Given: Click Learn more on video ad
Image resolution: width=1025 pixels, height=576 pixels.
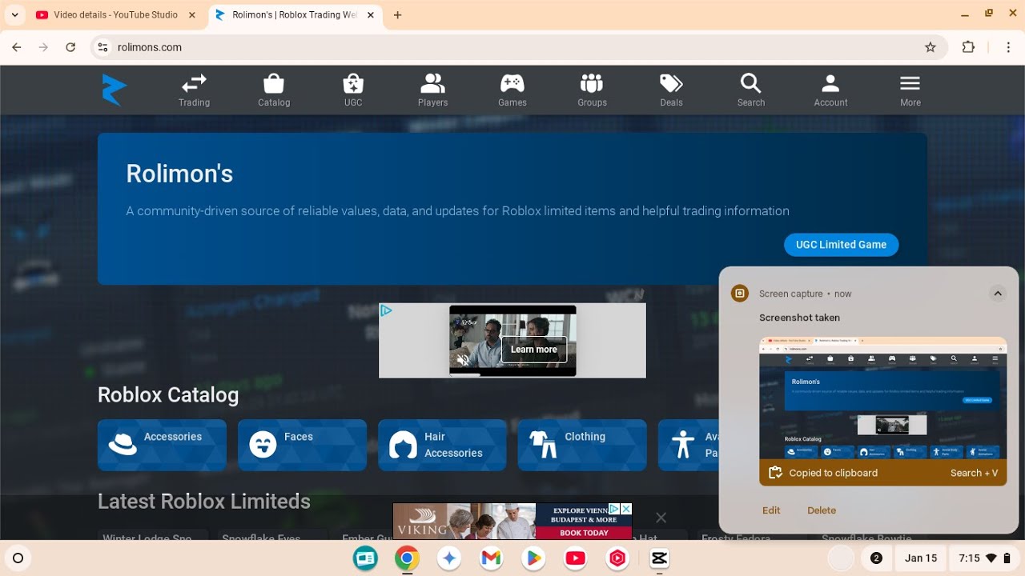Looking at the screenshot, I should click(x=534, y=350).
